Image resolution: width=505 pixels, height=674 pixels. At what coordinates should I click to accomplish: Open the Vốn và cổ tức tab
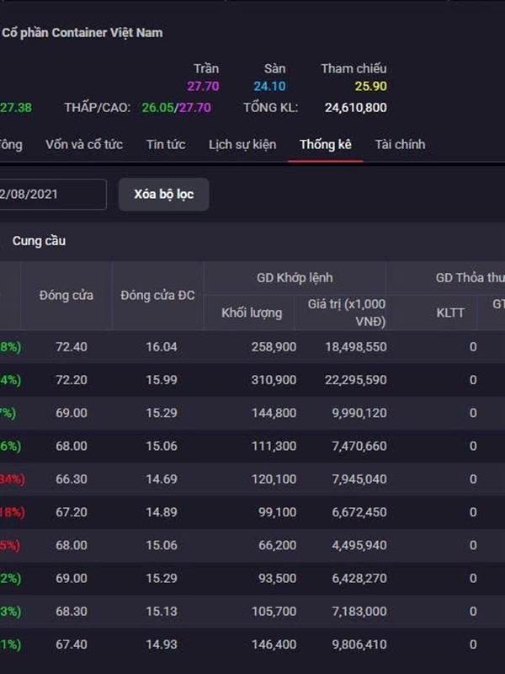pos(84,144)
